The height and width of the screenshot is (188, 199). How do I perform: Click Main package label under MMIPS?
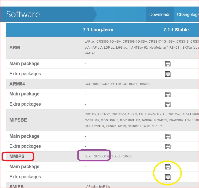point(24,167)
